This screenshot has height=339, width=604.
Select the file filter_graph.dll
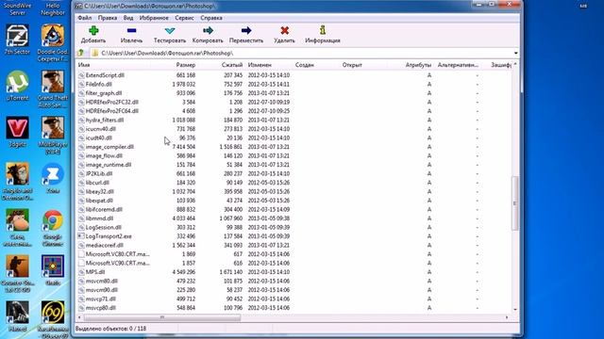[104, 93]
